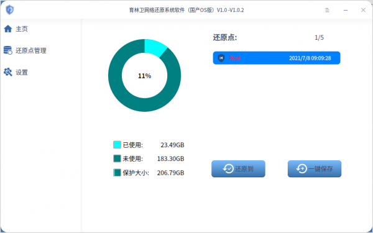The width and height of the screenshot is (373, 233).
Task: Close the restore software window
Action: [363, 10]
